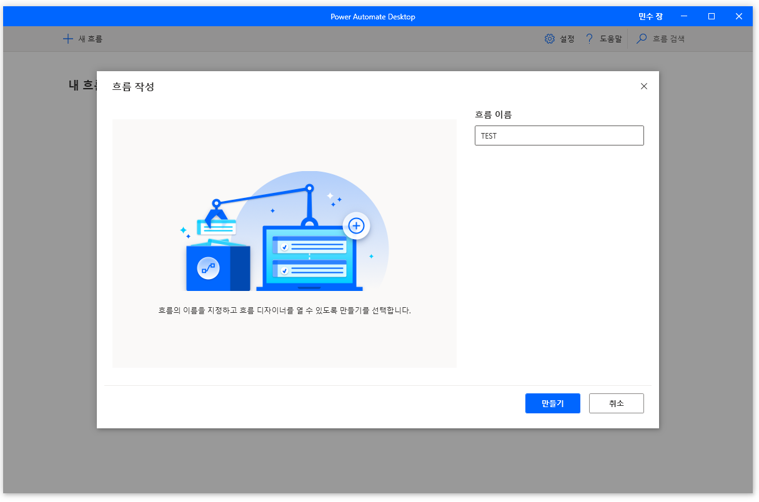Click the 도움말 question mark icon
Screen dimensions: 759x502
tap(589, 39)
